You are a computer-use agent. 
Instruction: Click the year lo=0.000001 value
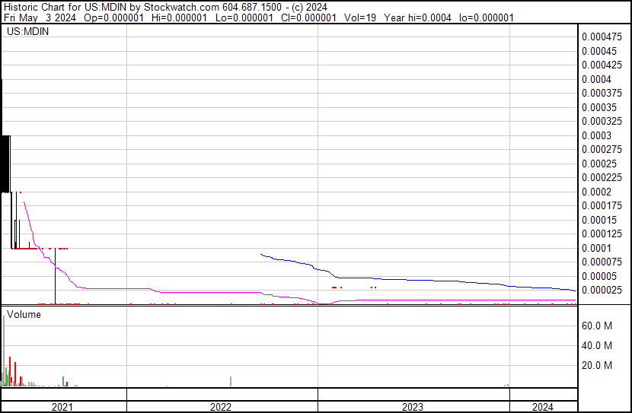point(487,17)
